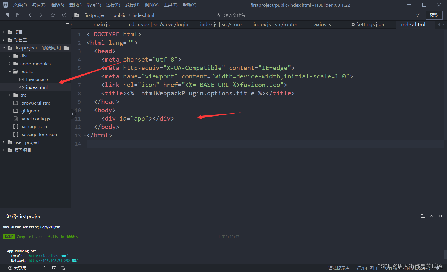Save the file with the save icon
The height and width of the screenshot is (272, 447).
(x=18, y=15)
